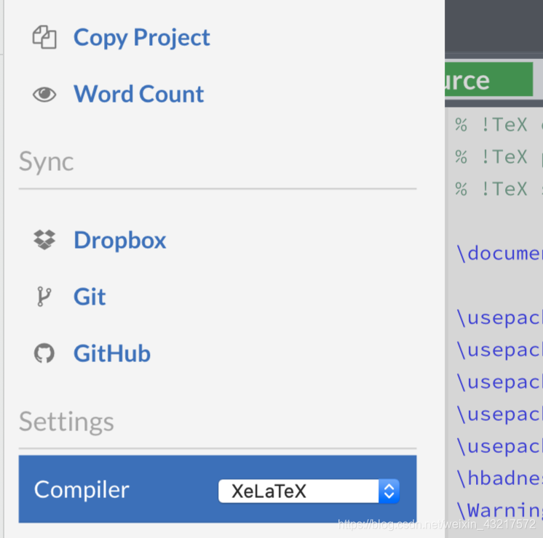Open the XeLaTeX compiler dropdown

click(x=309, y=491)
